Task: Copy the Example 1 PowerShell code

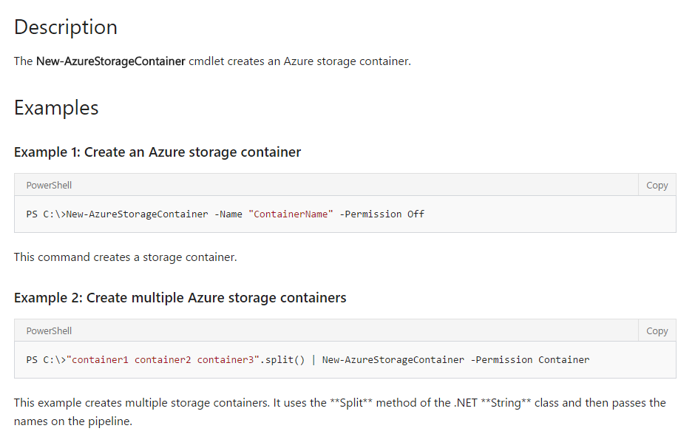Action: coord(657,186)
